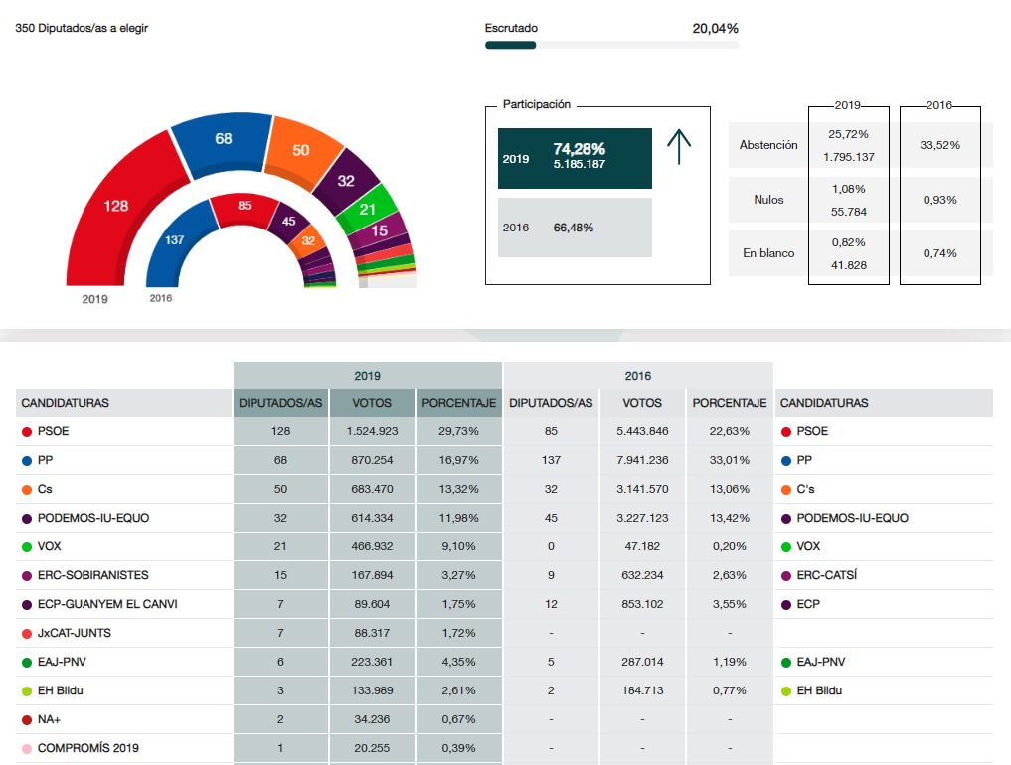Click the Escrutado progress bar

click(611, 45)
